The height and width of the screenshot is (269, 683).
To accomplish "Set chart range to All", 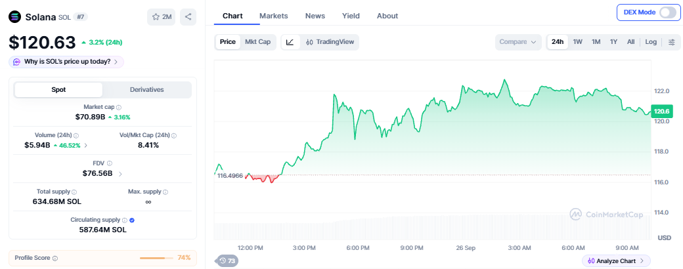I will [630, 42].
